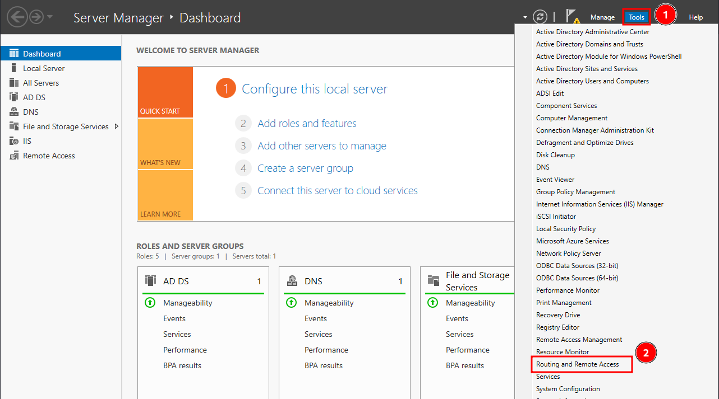The height and width of the screenshot is (399, 719).
Task: Open the Manage menu
Action: click(602, 17)
